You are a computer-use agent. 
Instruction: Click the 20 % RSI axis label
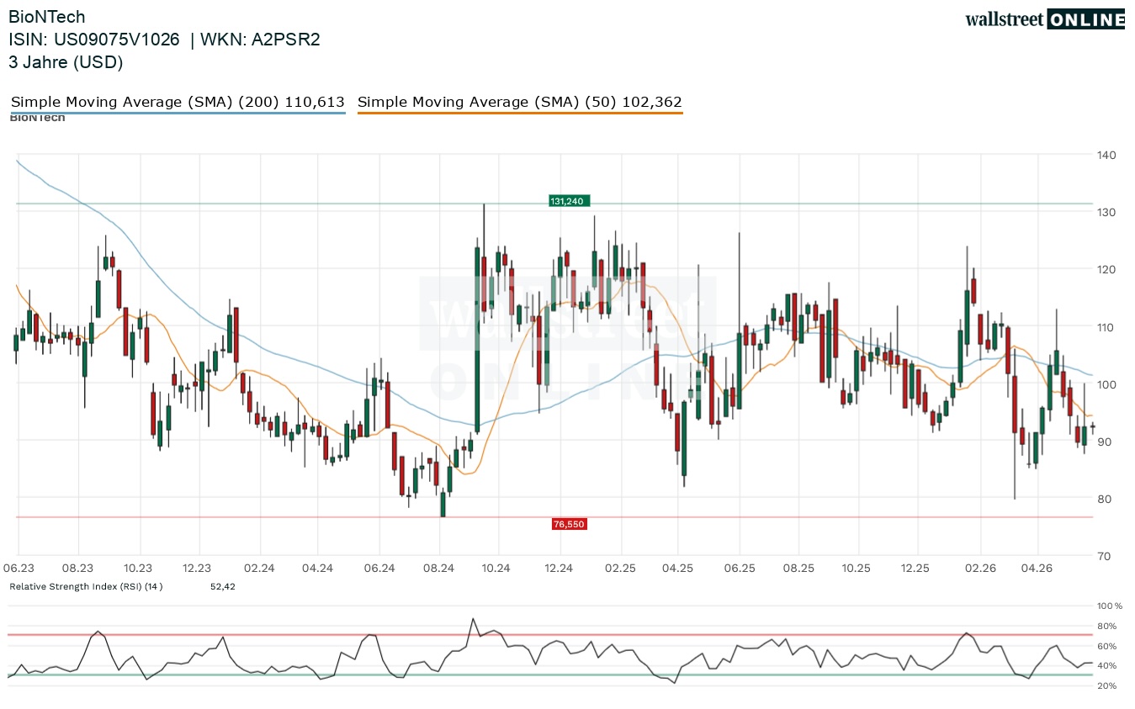coord(1109,686)
